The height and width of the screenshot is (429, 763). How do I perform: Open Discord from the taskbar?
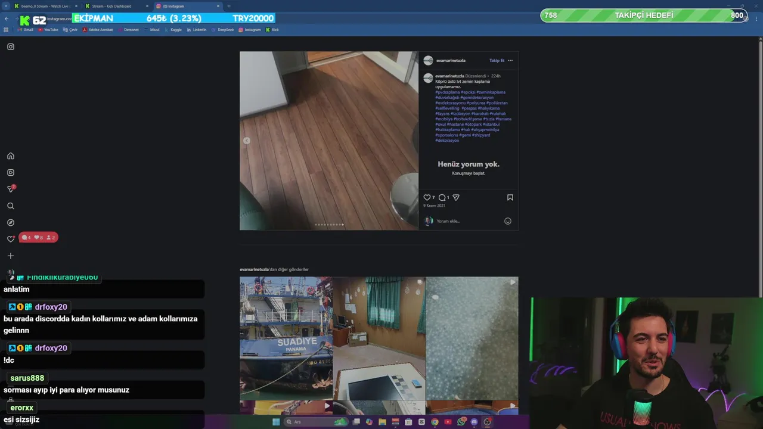[x=474, y=422]
